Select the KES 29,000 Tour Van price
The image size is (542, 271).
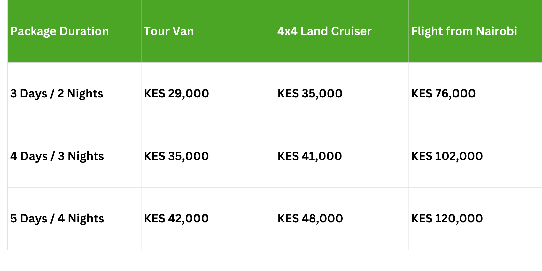(176, 94)
